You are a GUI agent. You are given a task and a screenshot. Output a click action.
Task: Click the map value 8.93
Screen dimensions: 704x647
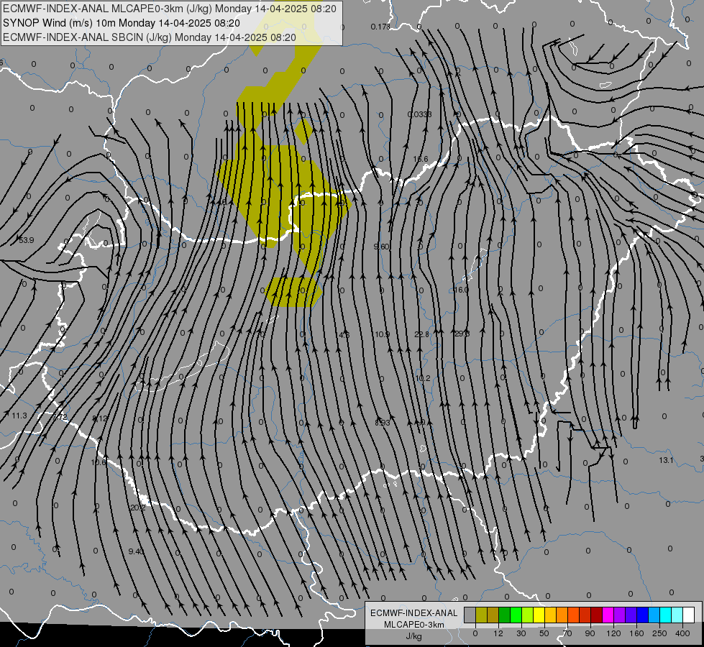tap(382, 423)
